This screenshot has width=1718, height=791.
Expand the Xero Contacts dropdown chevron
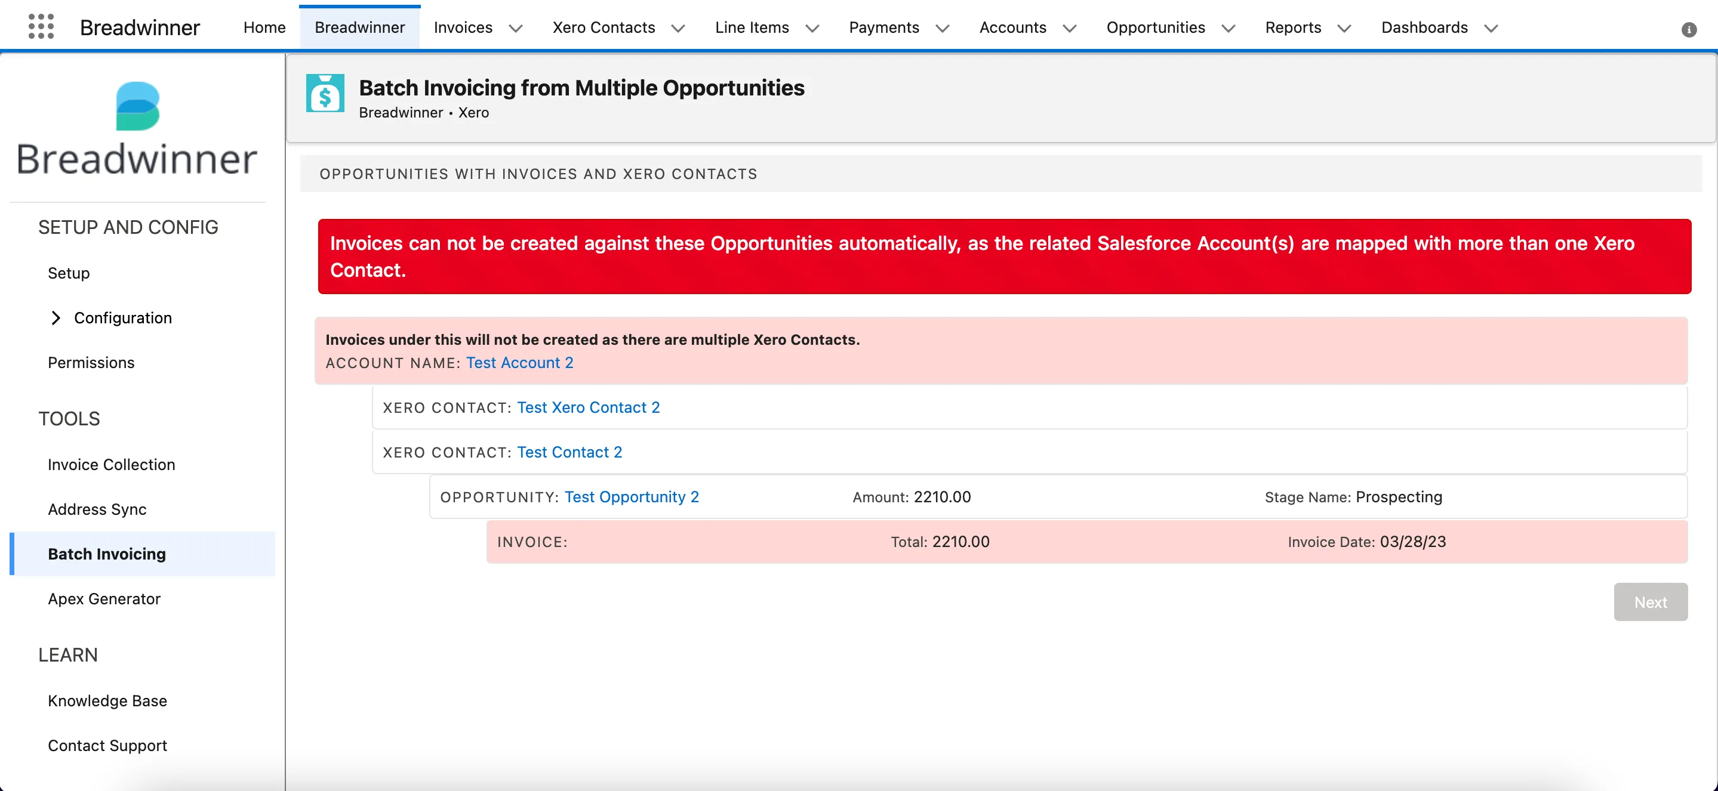[x=678, y=28]
